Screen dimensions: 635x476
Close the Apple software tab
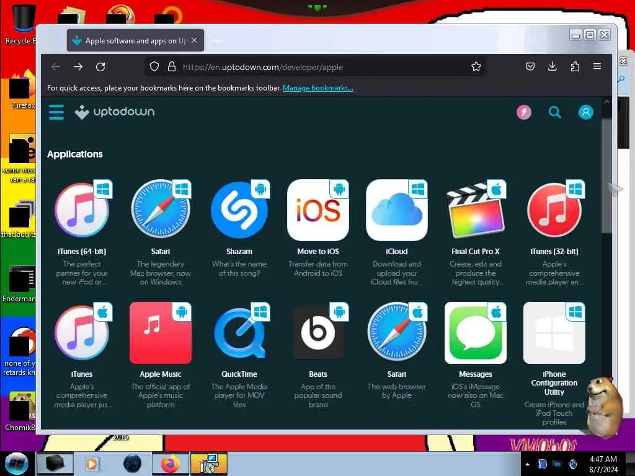(194, 40)
